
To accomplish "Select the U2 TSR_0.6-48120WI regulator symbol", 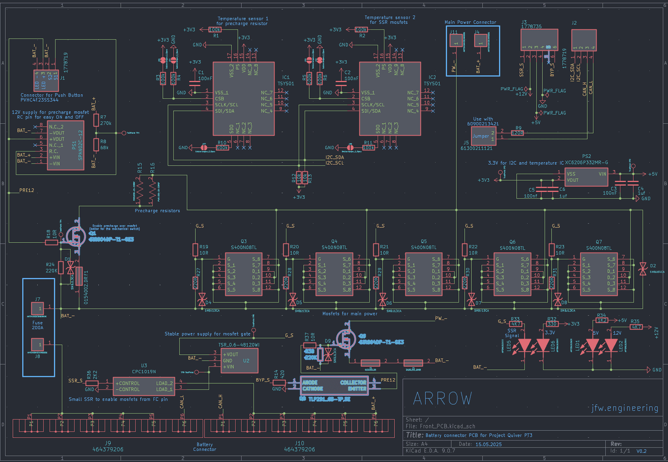I will [x=240, y=361].
